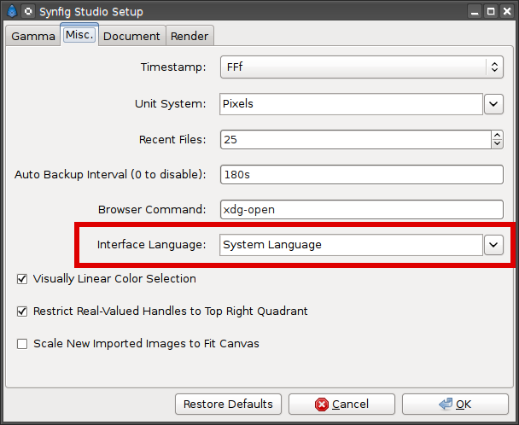Uncheck Restrict Real-Valued Handles to Top Right Quadrant

tap(22, 311)
